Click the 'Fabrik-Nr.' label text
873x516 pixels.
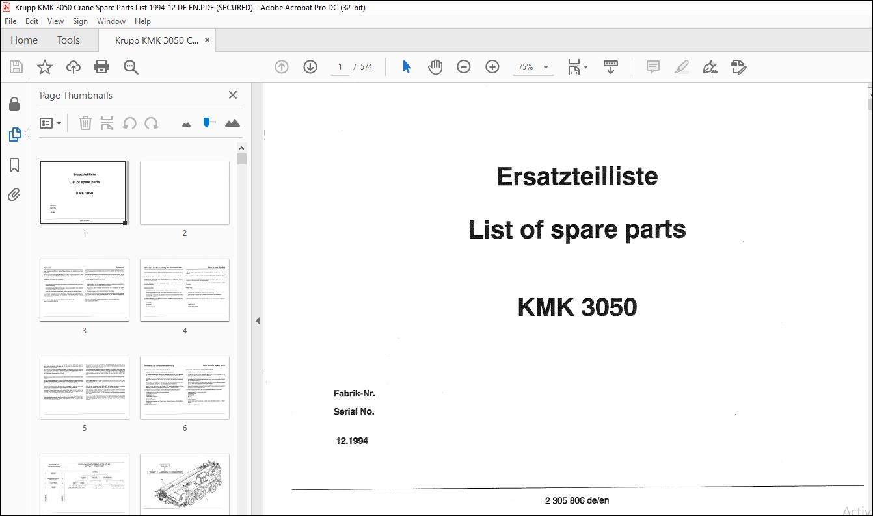pos(355,393)
